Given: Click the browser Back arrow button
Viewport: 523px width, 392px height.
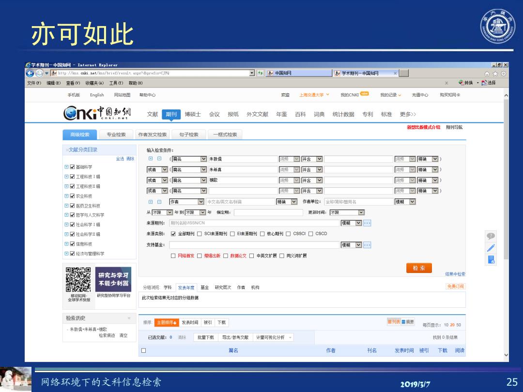Looking at the screenshot, I should [x=30, y=73].
